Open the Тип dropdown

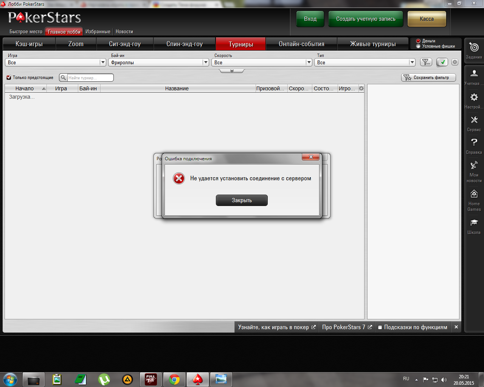click(x=365, y=62)
